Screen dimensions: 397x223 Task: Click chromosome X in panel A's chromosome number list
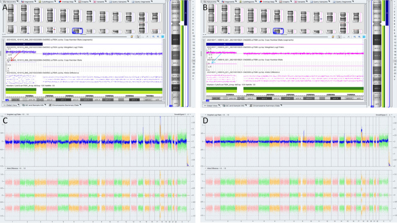coord(192,75)
